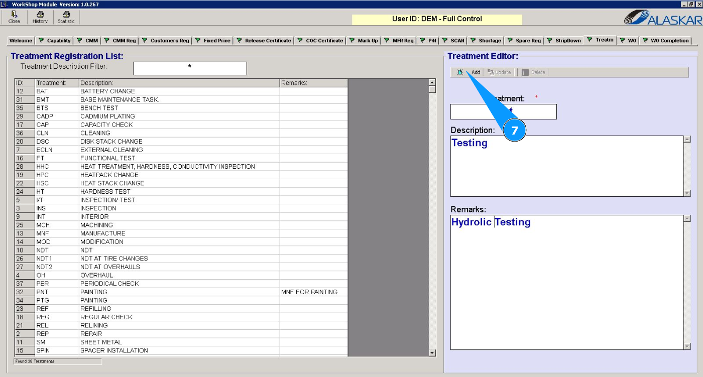
Task: Click the Description box scroll up arrow
Action: click(x=687, y=139)
